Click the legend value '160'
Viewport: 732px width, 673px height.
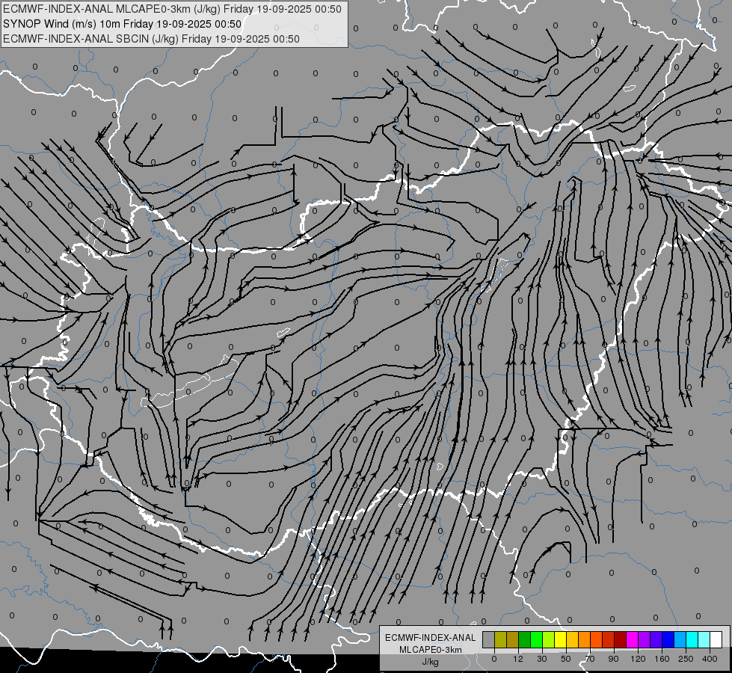tap(662, 659)
